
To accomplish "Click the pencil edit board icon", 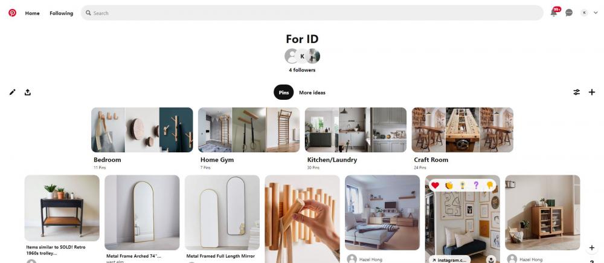I will pos(12,92).
